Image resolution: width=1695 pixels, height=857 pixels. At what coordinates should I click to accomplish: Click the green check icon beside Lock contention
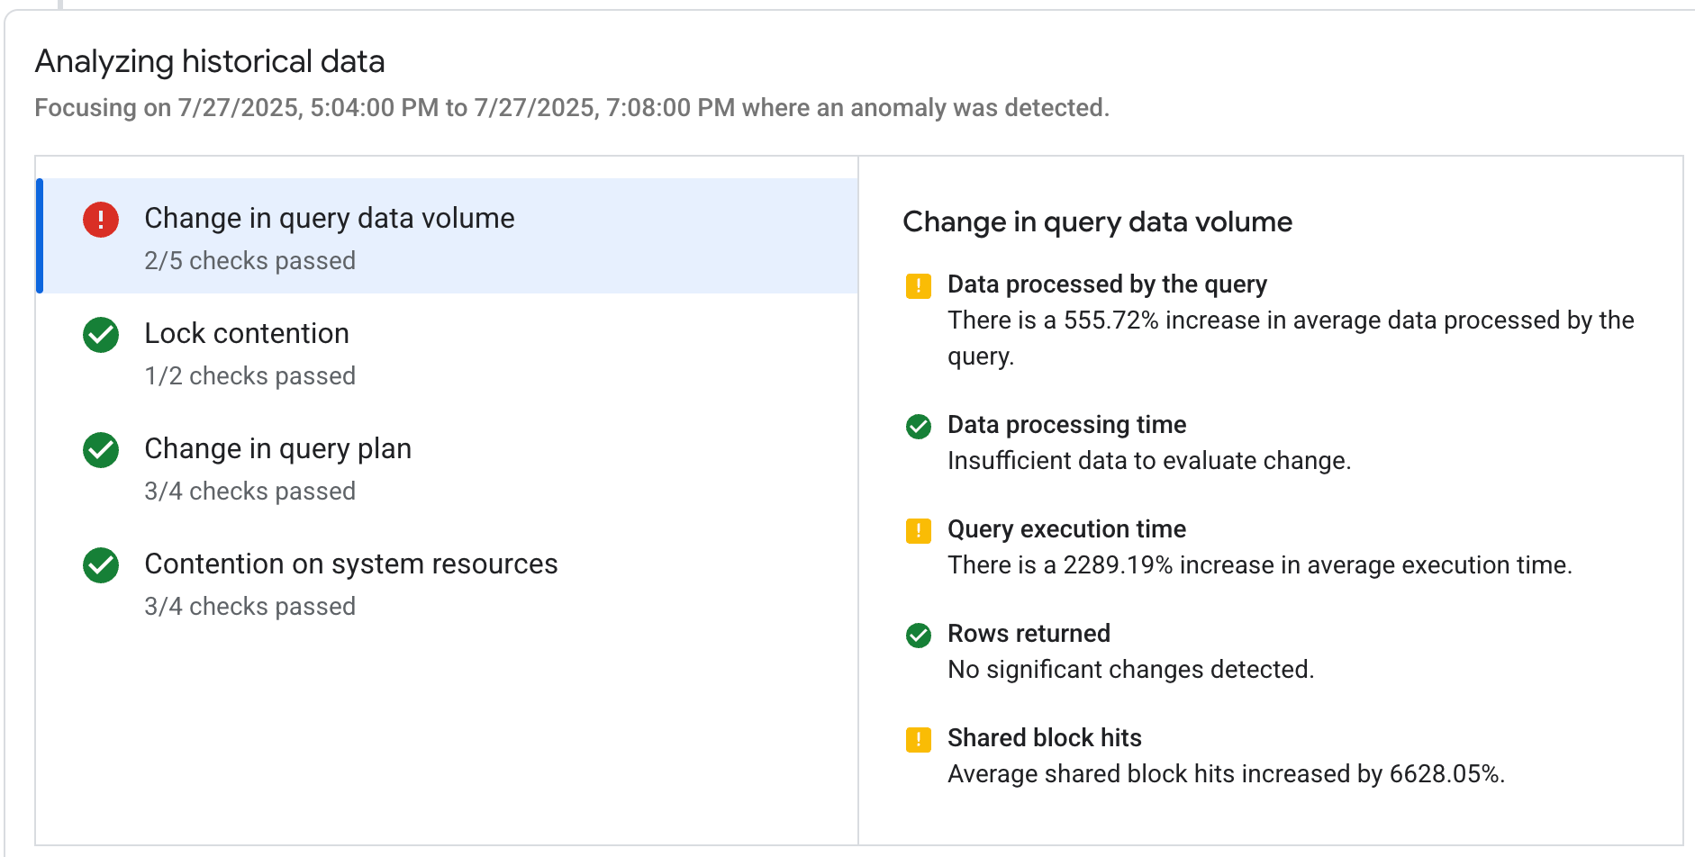(99, 334)
